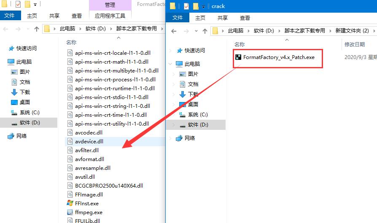Select avformat.dll file
Viewport: 377px width, 223px height.
pyautogui.click(x=89, y=159)
